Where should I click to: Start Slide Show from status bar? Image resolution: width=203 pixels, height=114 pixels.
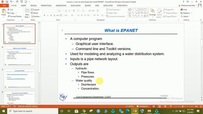click(171, 106)
